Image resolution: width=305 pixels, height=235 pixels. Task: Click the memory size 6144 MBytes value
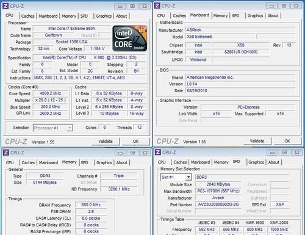coord(45,183)
